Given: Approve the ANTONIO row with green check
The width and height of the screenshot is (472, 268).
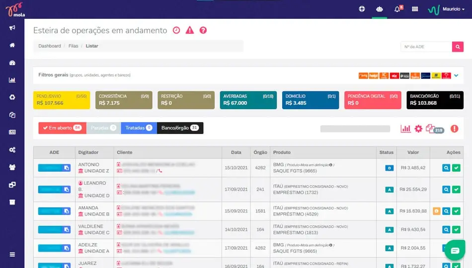Looking at the screenshot, I should [x=456, y=168].
